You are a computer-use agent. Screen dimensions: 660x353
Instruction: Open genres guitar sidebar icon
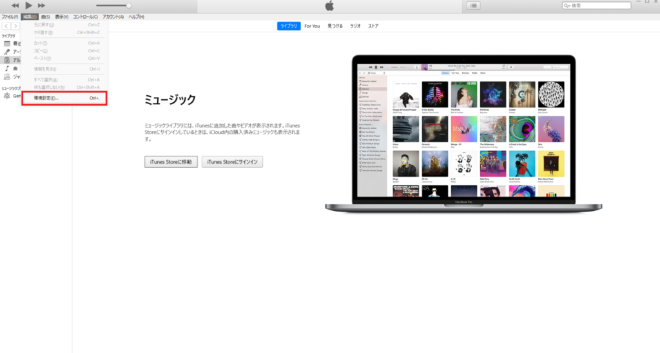click(x=6, y=77)
